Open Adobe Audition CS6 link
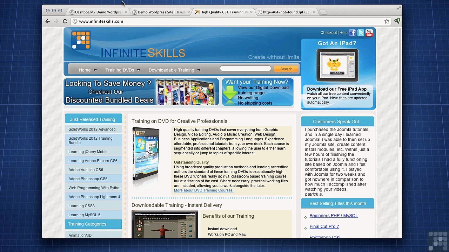The image size is (449, 252). click(86, 170)
